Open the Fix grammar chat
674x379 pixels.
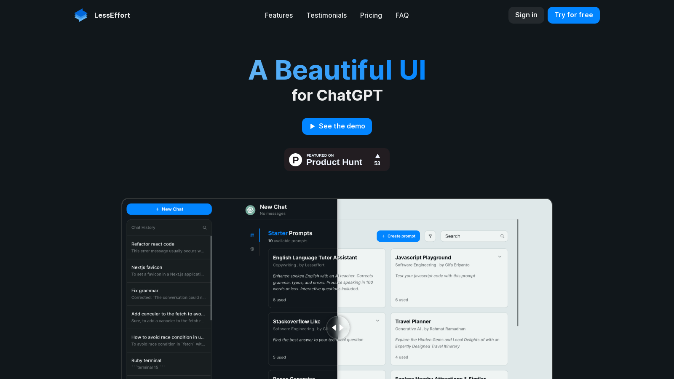pyautogui.click(x=168, y=294)
